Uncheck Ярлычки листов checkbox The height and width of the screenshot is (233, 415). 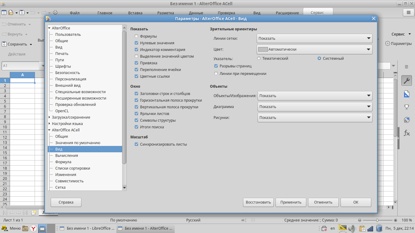coord(136,113)
